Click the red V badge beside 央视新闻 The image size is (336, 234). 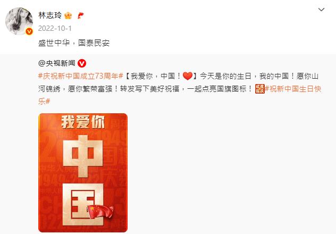click(82, 63)
